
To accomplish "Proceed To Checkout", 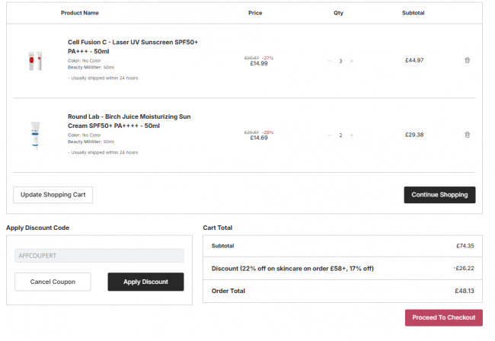I will (443, 317).
